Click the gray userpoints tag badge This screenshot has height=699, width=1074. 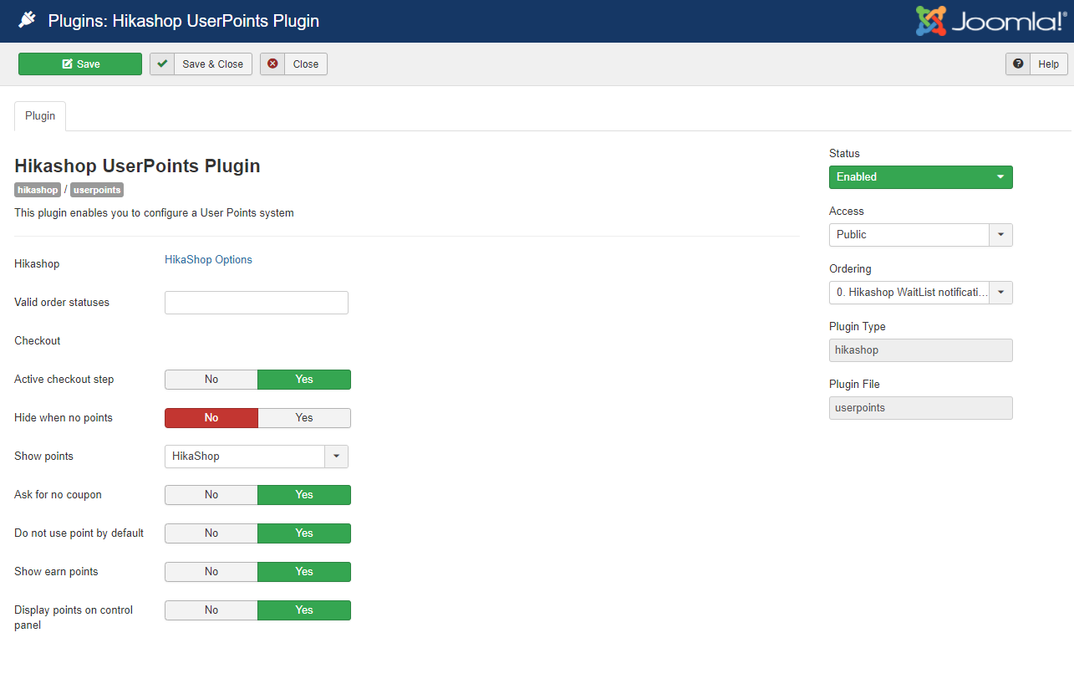point(97,190)
